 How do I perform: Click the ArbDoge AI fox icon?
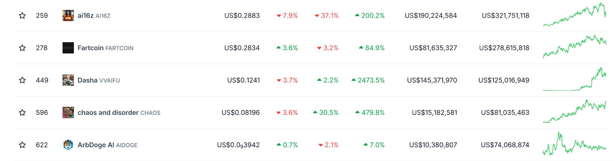68,145
